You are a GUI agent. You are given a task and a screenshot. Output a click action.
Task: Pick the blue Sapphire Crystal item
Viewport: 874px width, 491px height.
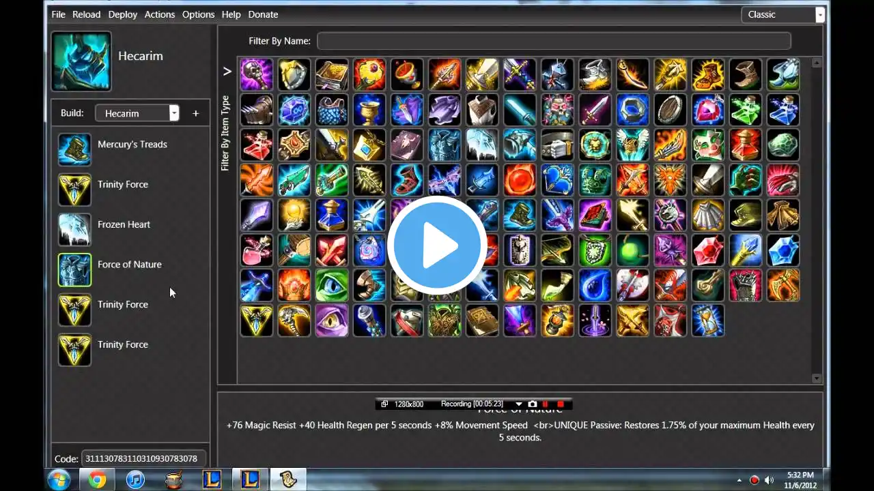[x=783, y=252]
